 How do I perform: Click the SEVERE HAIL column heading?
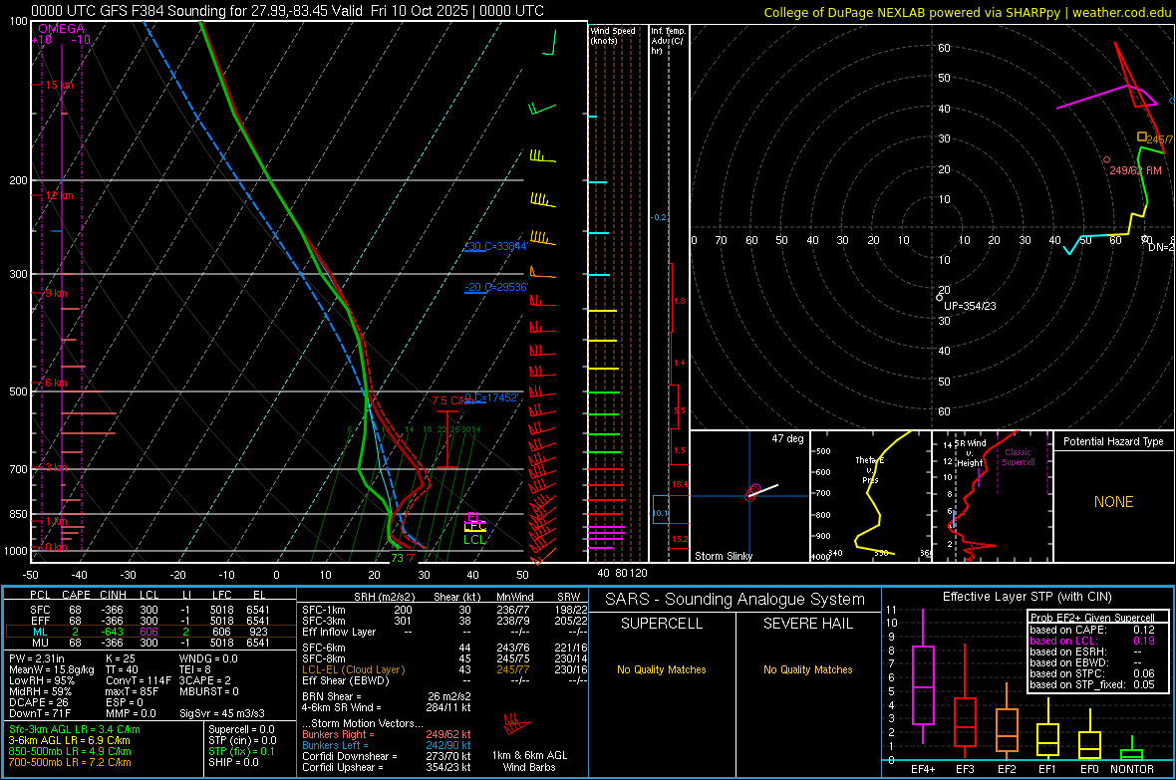tap(807, 624)
